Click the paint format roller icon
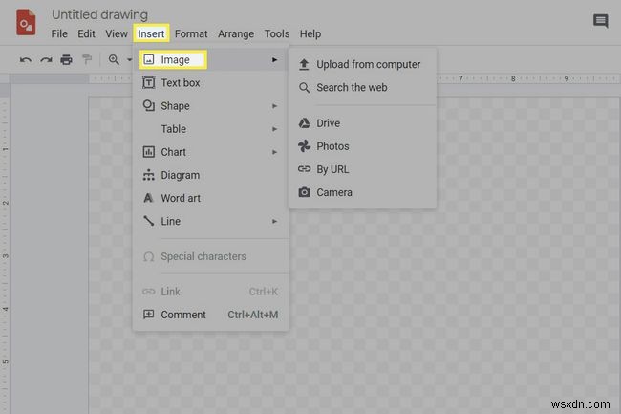621x414 pixels. click(x=86, y=59)
